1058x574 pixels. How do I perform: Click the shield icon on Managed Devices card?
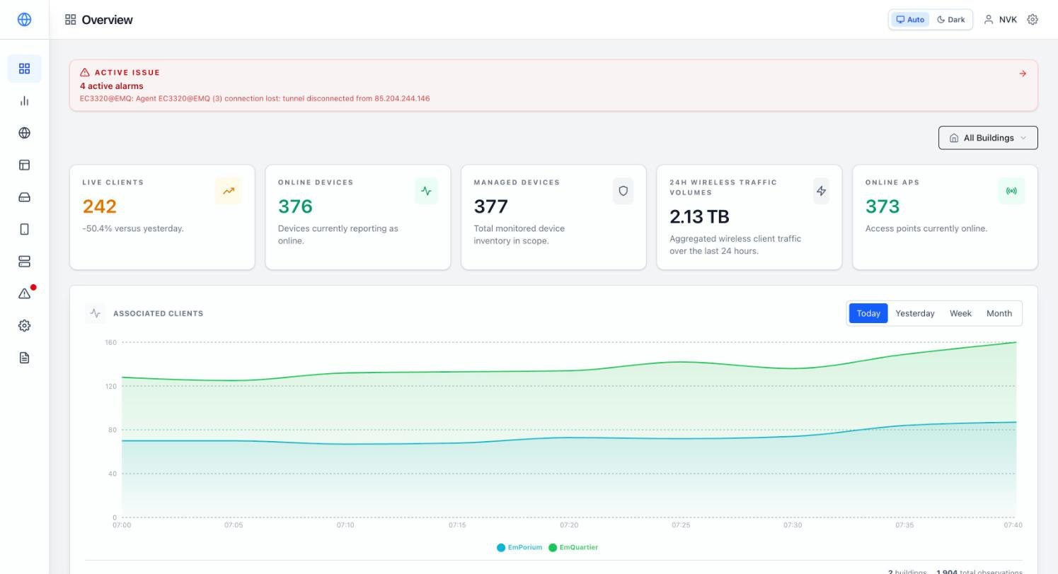tap(623, 191)
